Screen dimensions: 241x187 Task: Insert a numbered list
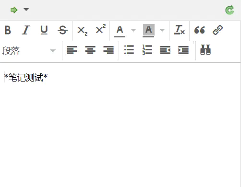point(147,50)
